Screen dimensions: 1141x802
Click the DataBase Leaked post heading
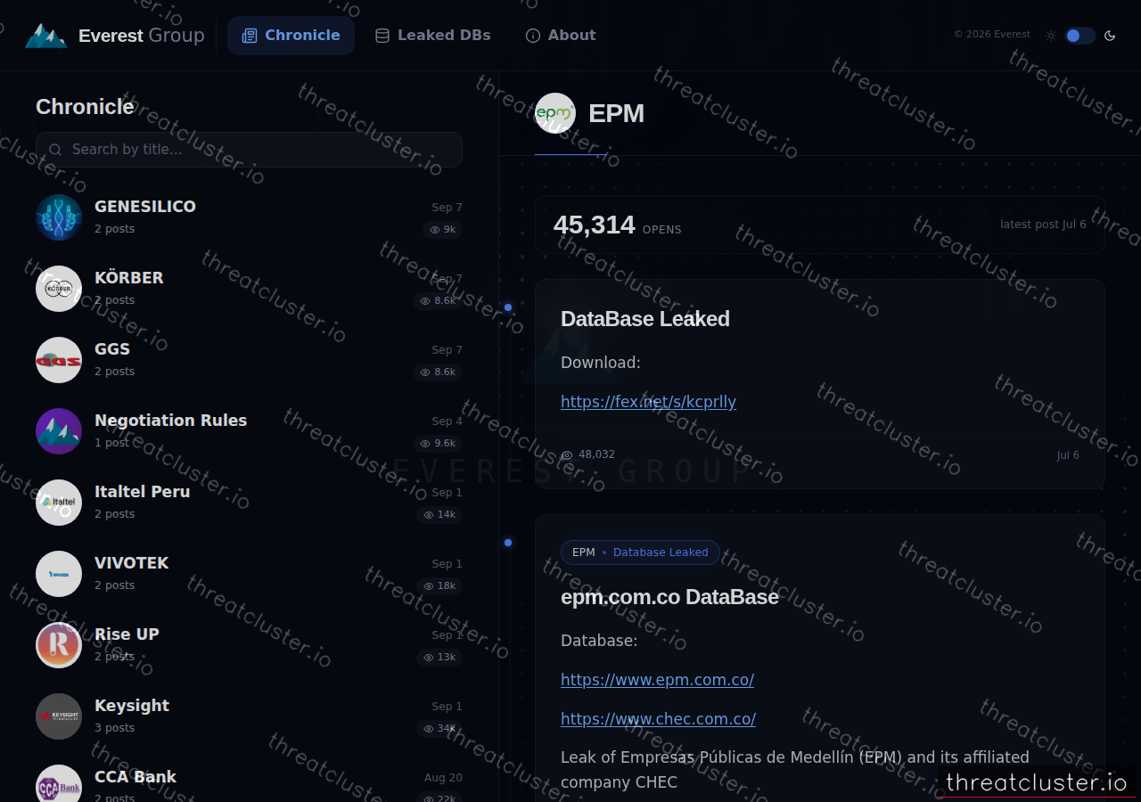point(645,319)
